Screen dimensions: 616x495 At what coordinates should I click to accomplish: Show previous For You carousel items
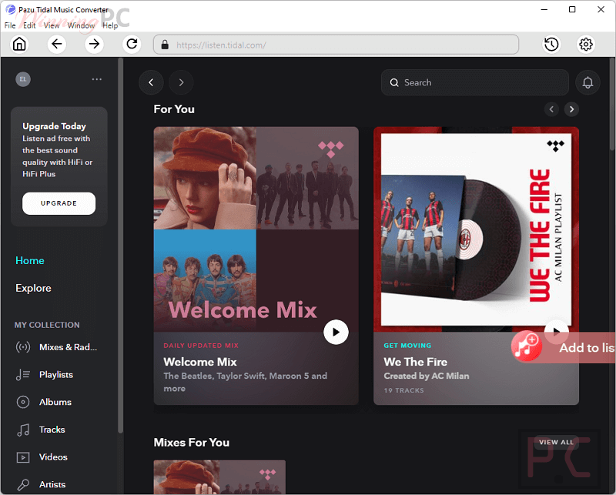pos(551,109)
